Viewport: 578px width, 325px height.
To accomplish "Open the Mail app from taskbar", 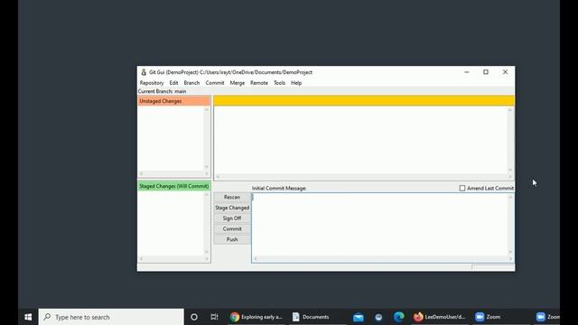I will coord(359,317).
